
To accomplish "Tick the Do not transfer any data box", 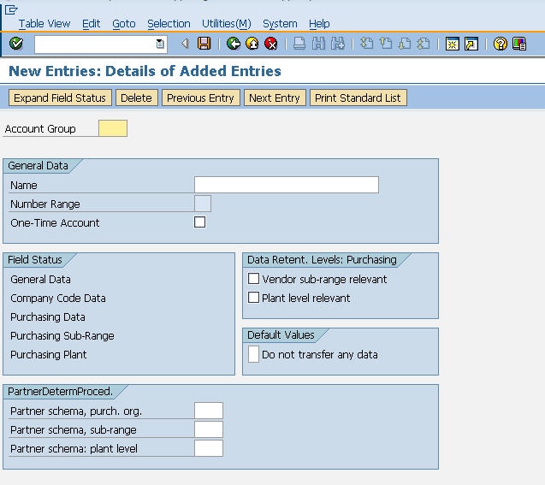I will coord(253,354).
